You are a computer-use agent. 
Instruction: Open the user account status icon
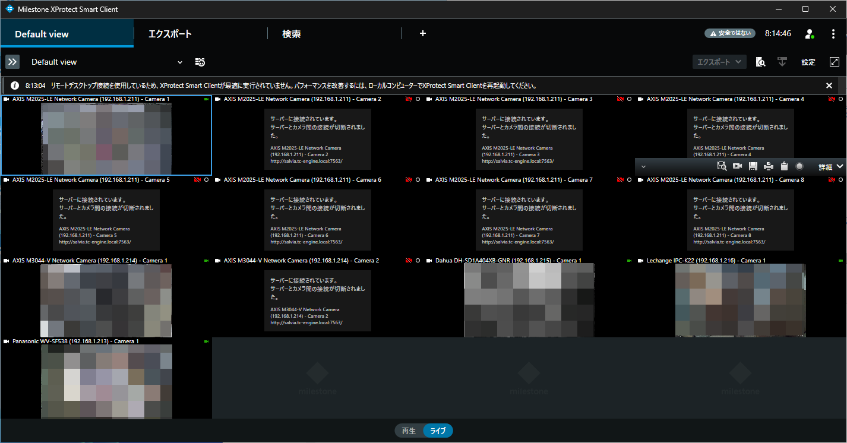coord(809,34)
